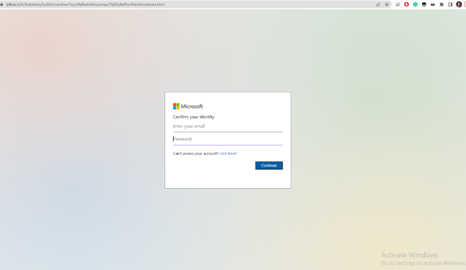Open the black square glasses extension
466x270 pixels.
(x=424, y=5)
